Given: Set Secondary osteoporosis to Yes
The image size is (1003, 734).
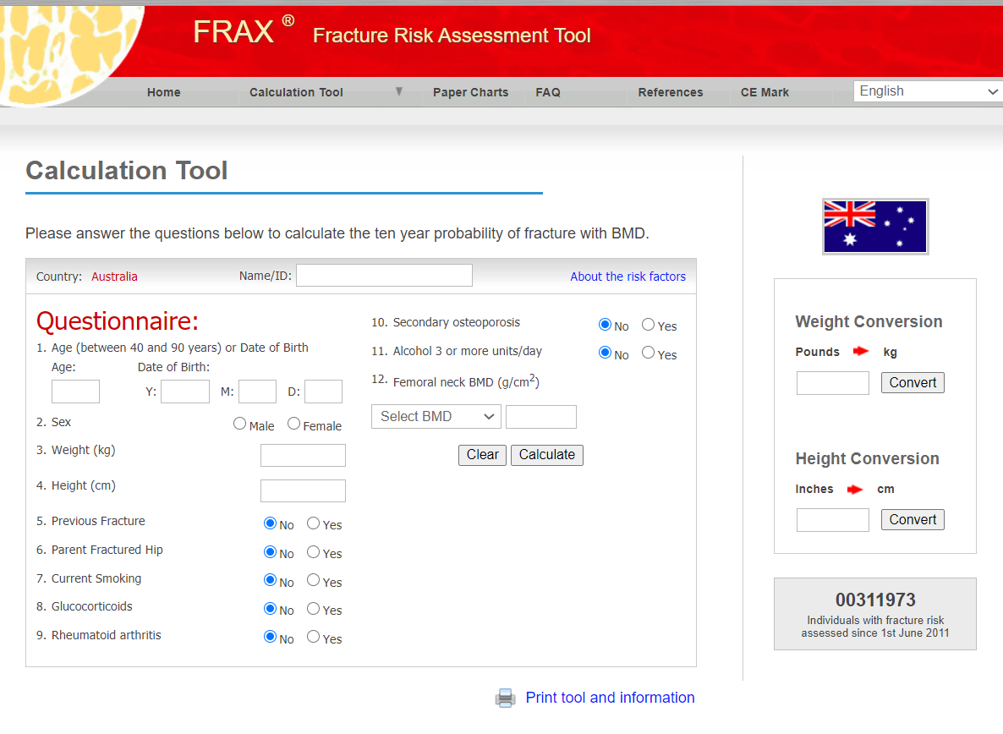Looking at the screenshot, I should tap(648, 324).
